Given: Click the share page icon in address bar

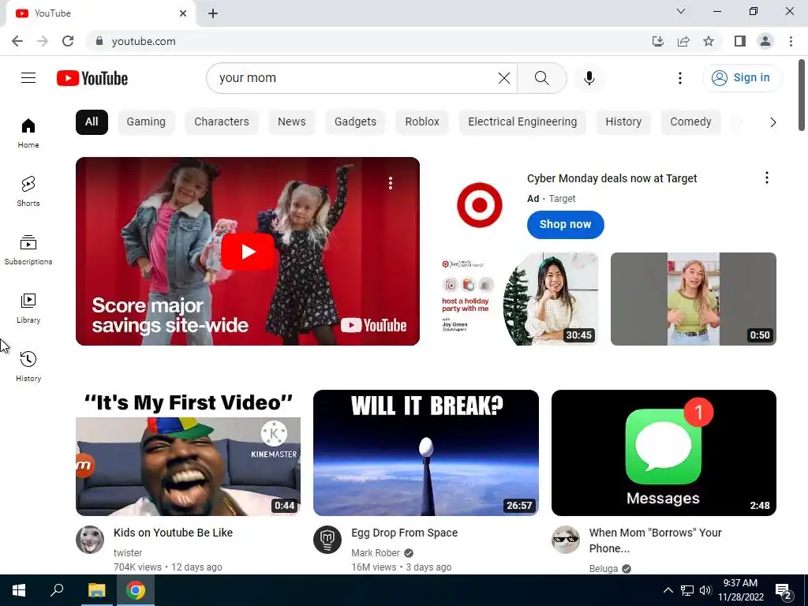Looking at the screenshot, I should (x=683, y=41).
